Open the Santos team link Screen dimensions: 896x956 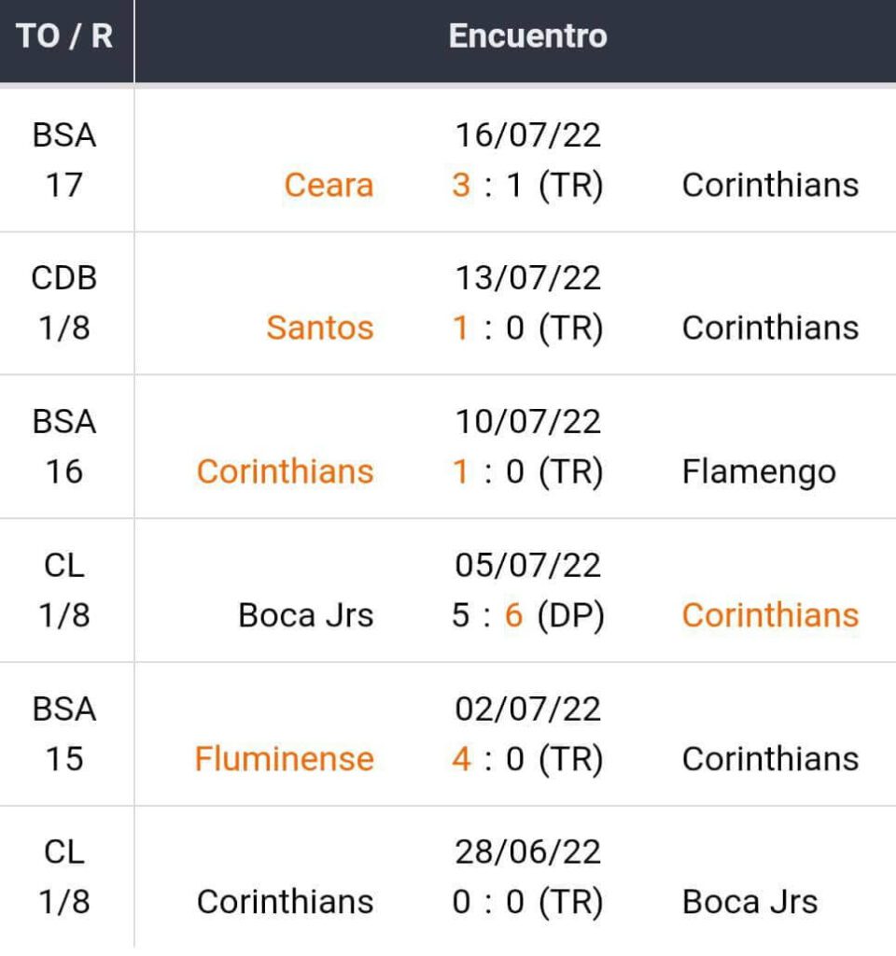(319, 328)
